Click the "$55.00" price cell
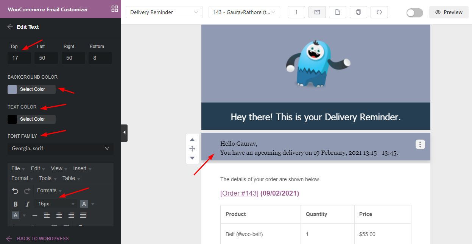Screen dimensions: 472x244 tap(383, 234)
